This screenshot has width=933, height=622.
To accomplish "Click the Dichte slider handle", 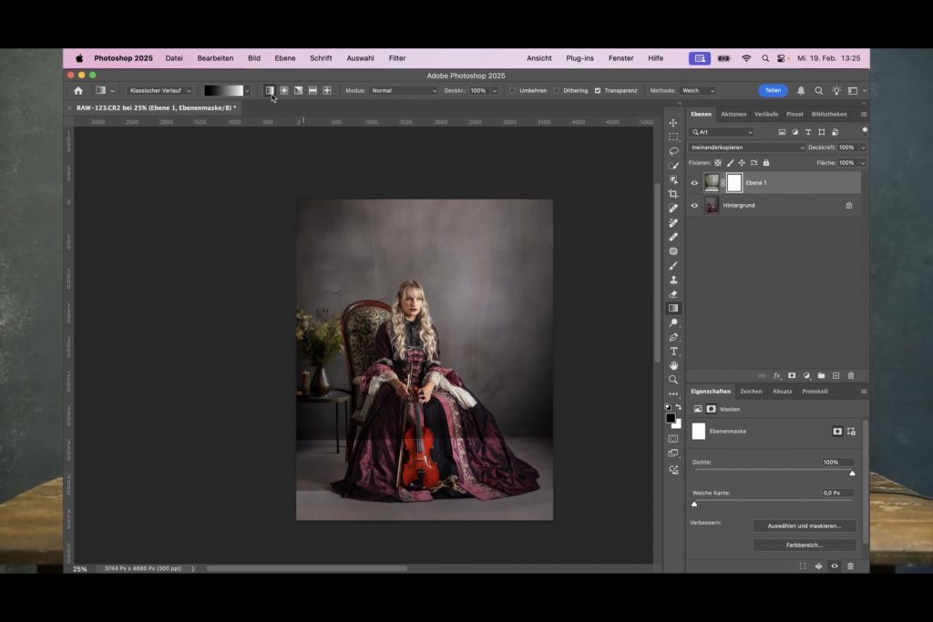I will pyautogui.click(x=853, y=474).
